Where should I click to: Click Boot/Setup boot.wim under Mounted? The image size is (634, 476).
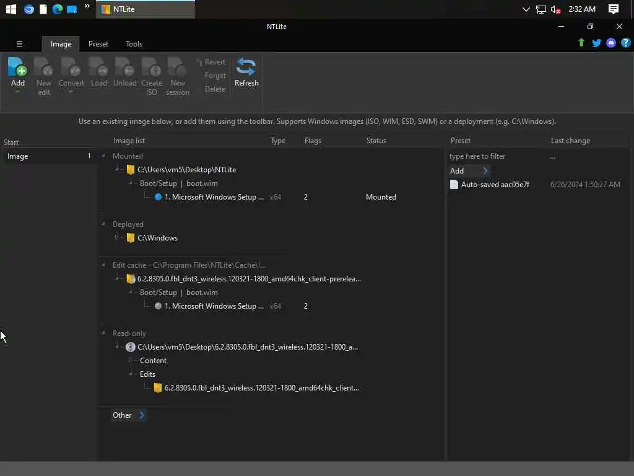point(178,183)
